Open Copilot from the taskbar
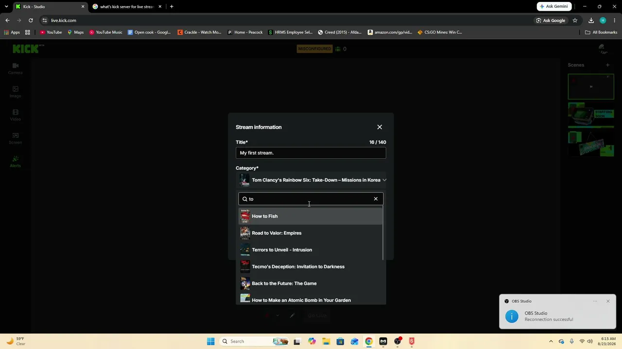 click(x=312, y=341)
